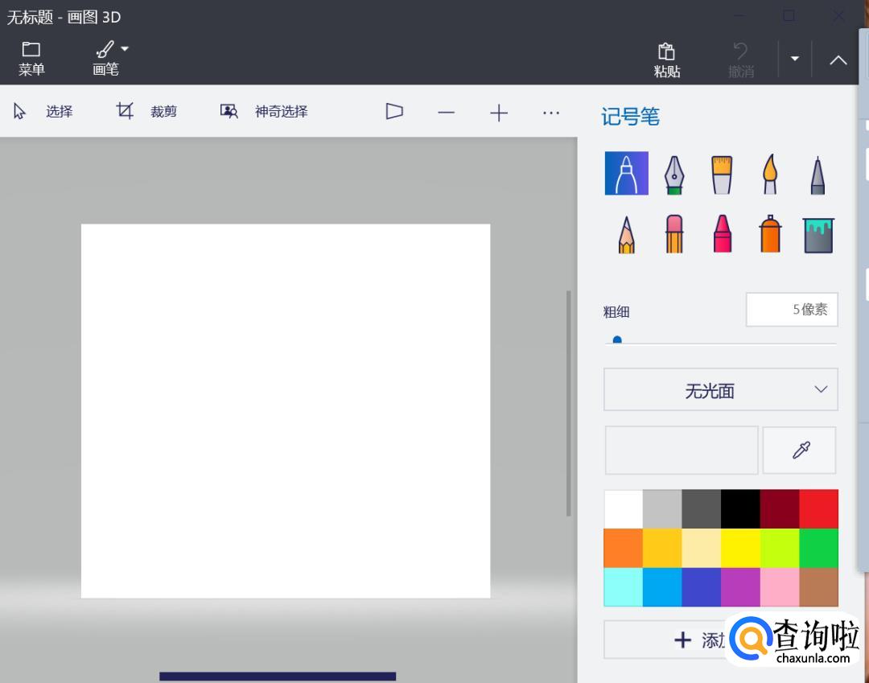Collapse the ribbon with the chevron

[838, 60]
